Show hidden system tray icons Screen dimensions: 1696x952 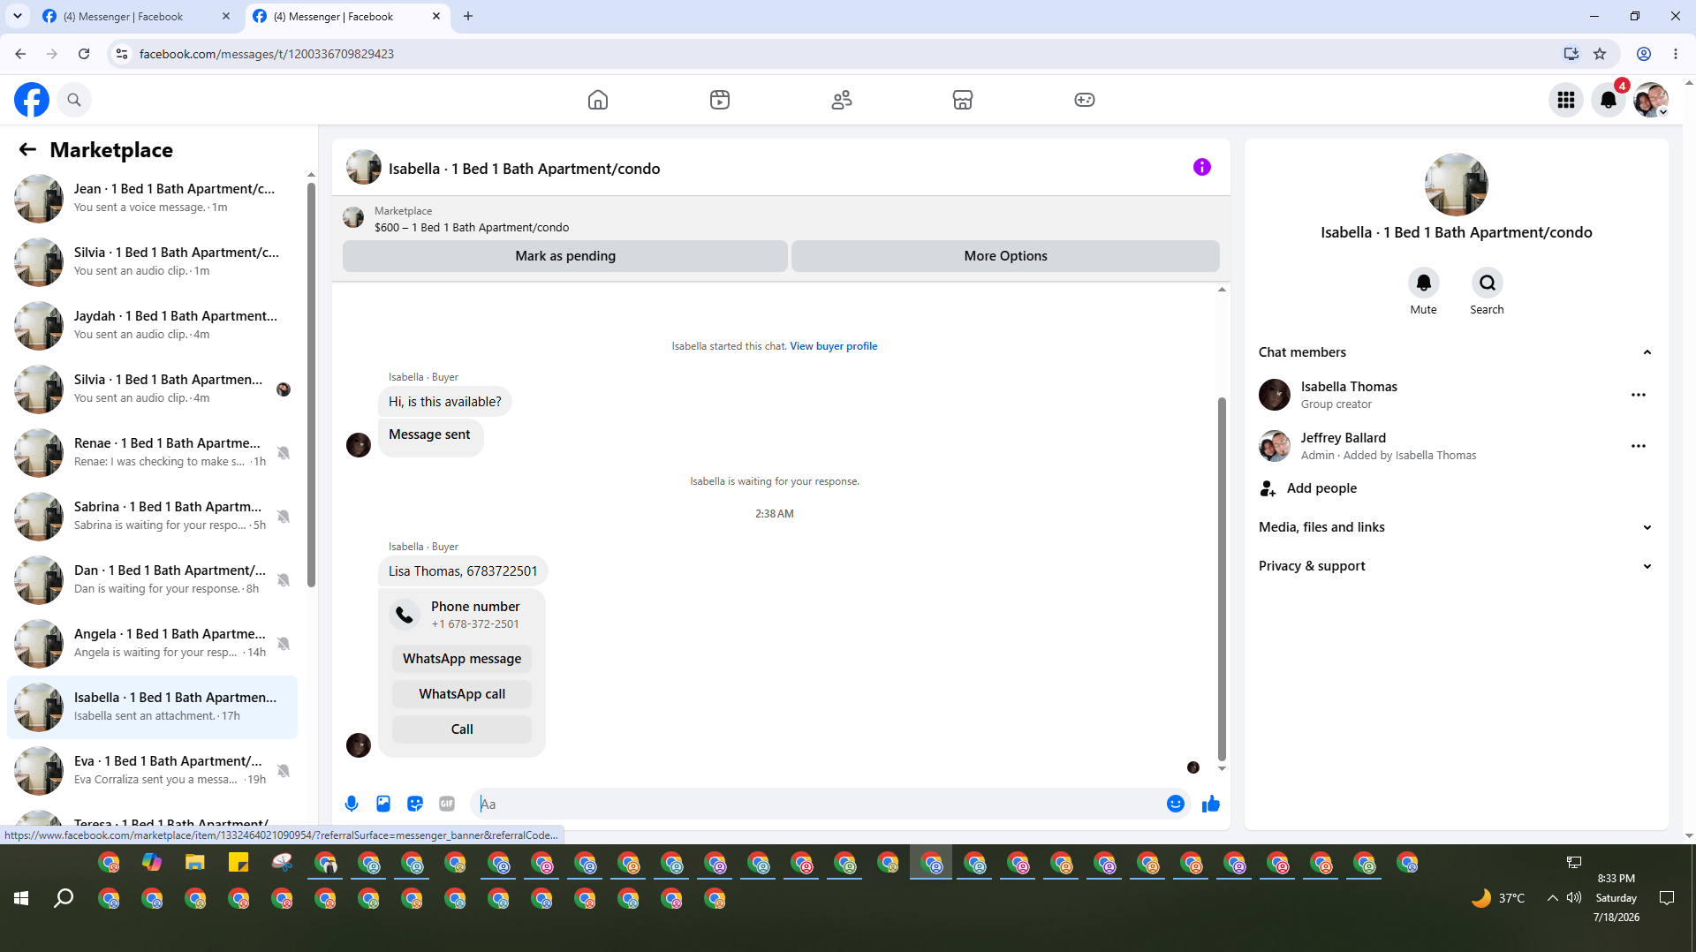(x=1552, y=898)
